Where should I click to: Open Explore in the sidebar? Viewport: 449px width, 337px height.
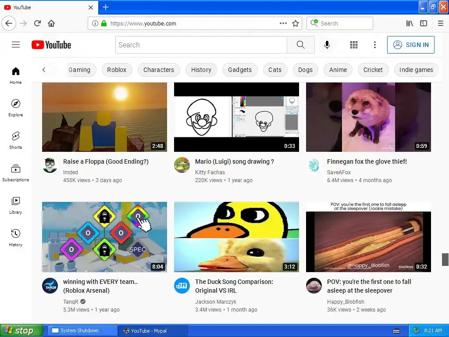[15, 108]
